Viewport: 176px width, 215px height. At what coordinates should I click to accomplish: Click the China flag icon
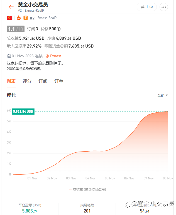click(x=10, y=18)
